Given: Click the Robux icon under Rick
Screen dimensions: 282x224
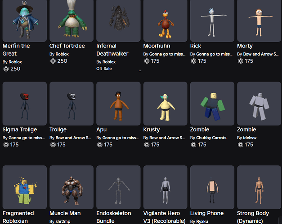Looking at the screenshot, I should [x=193, y=61].
